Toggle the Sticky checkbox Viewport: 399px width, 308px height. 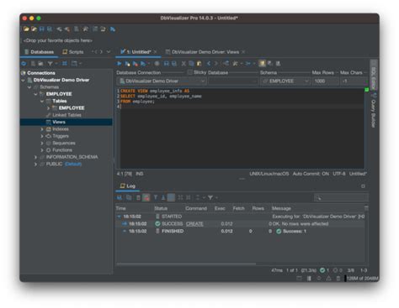[190, 72]
